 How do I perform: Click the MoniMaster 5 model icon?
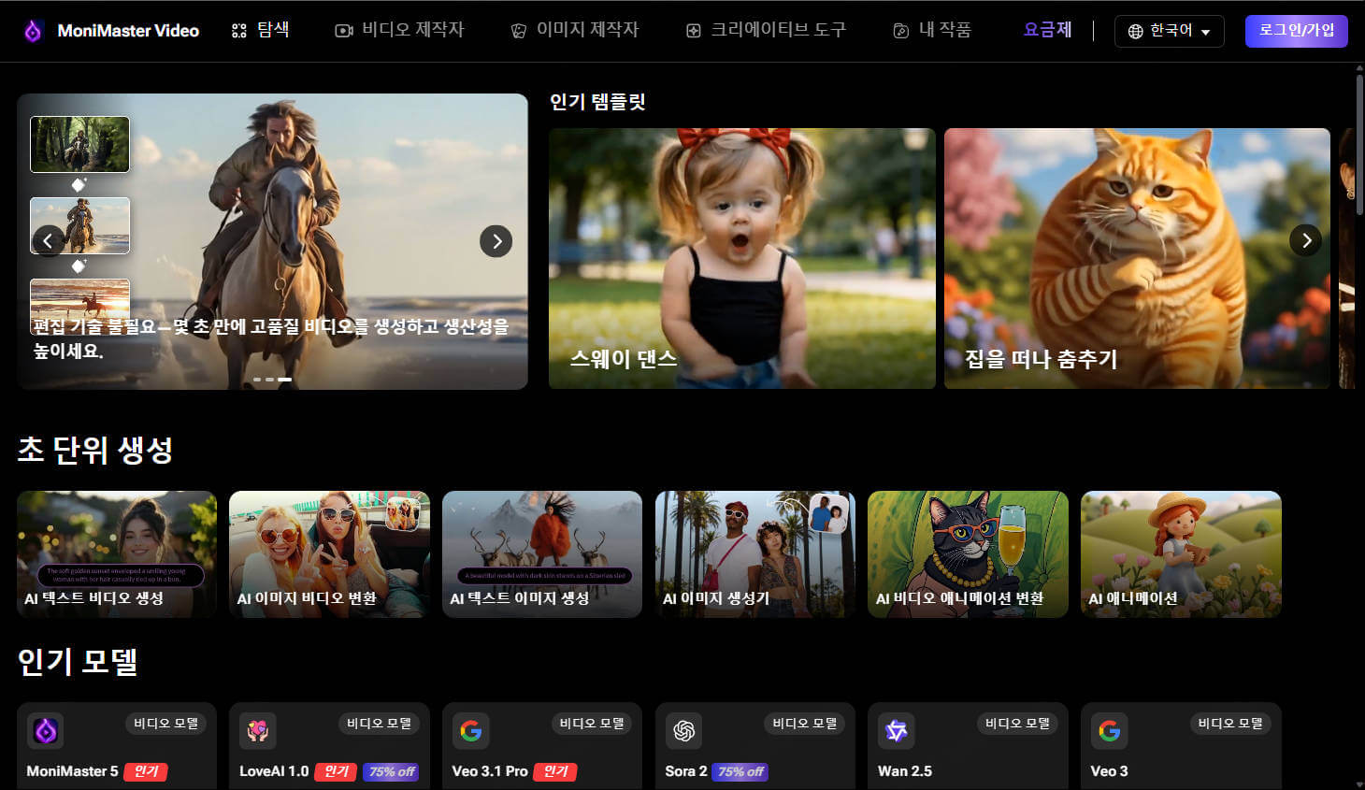(45, 731)
